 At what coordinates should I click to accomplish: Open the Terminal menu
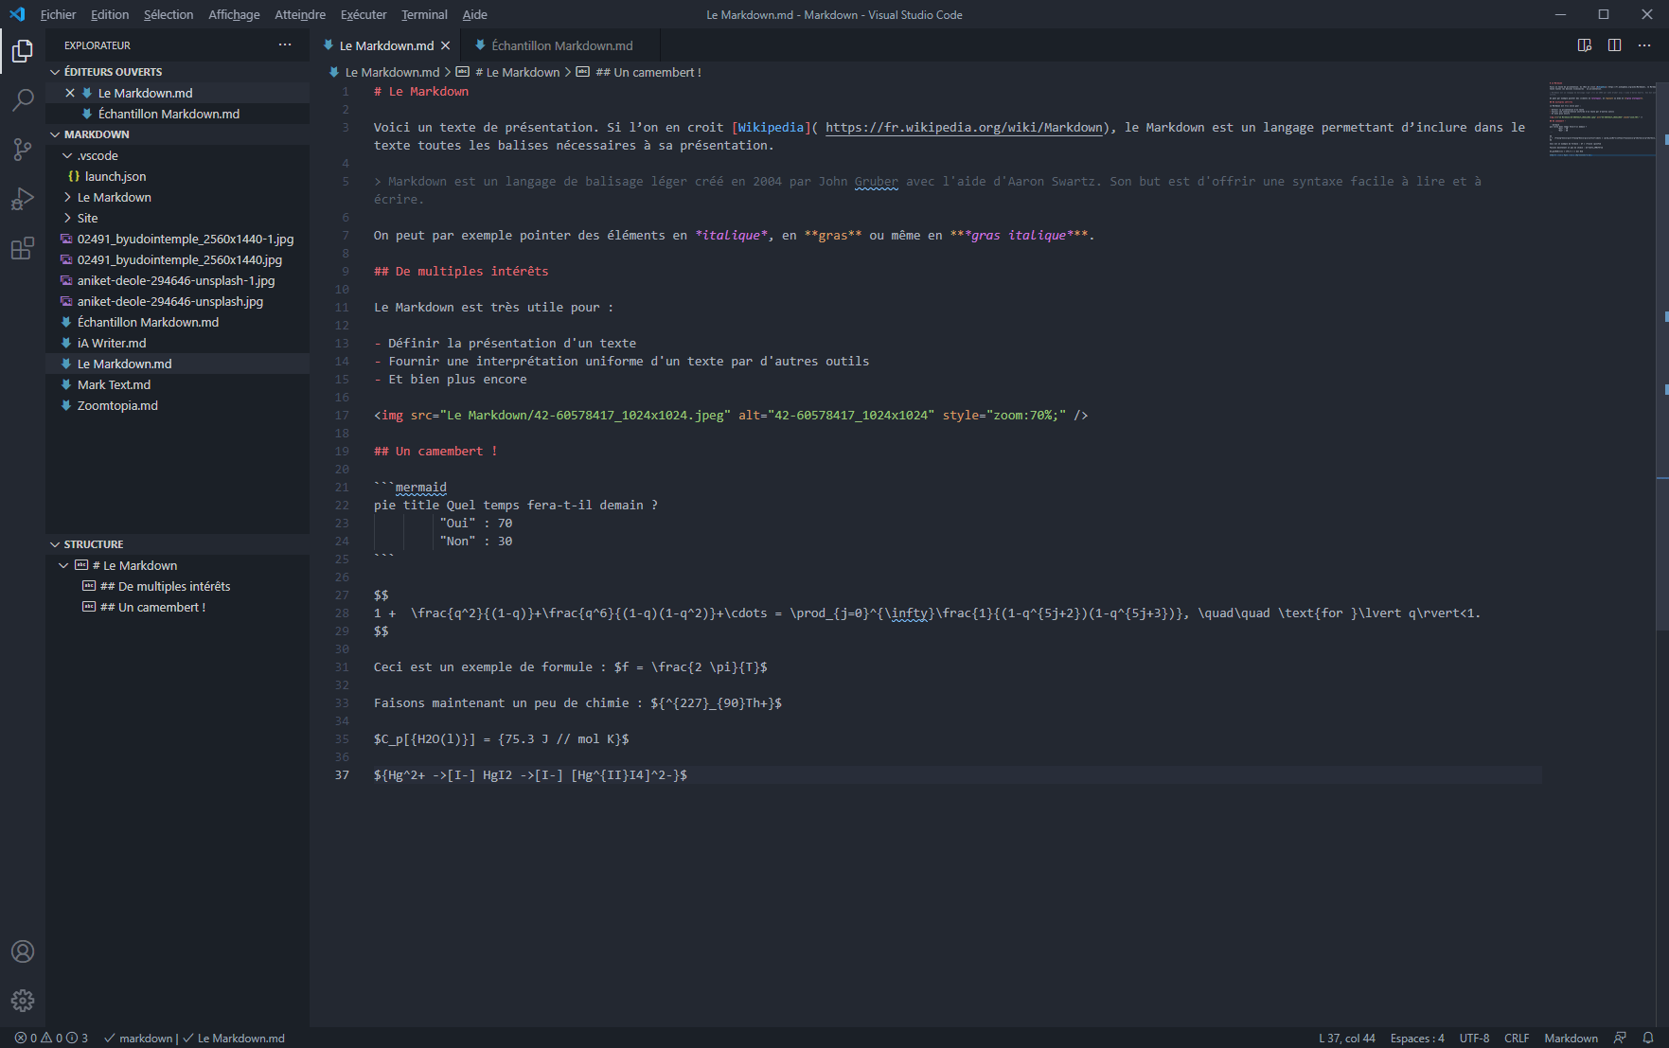(424, 14)
